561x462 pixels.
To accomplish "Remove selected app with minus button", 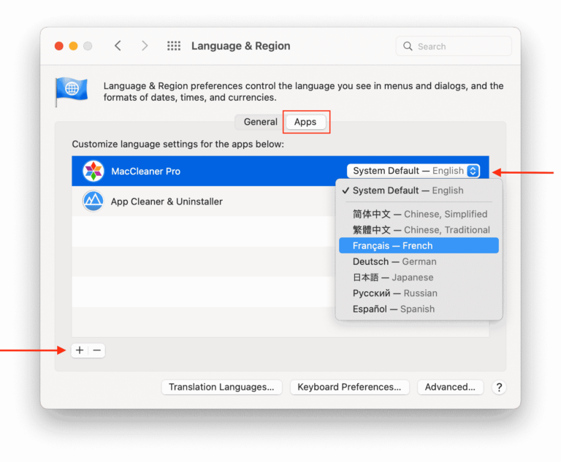I will tap(96, 350).
